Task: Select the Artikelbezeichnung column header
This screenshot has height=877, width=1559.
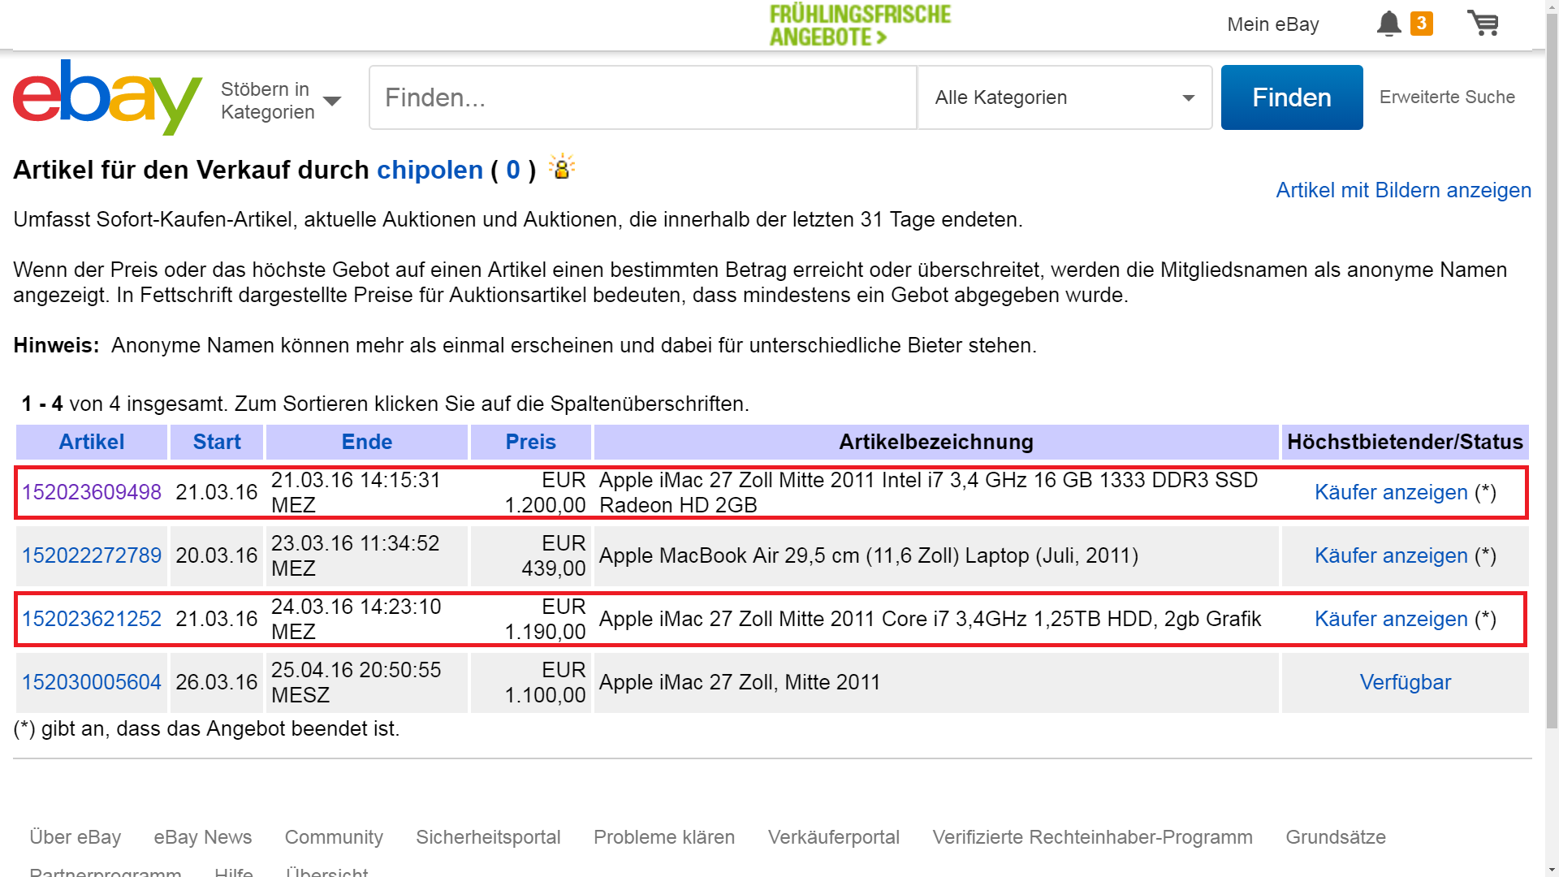Action: [936, 442]
